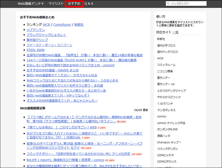Open the カオスちゃんねる link
This screenshot has width=222, height=168.
pyautogui.click(x=62, y=75)
